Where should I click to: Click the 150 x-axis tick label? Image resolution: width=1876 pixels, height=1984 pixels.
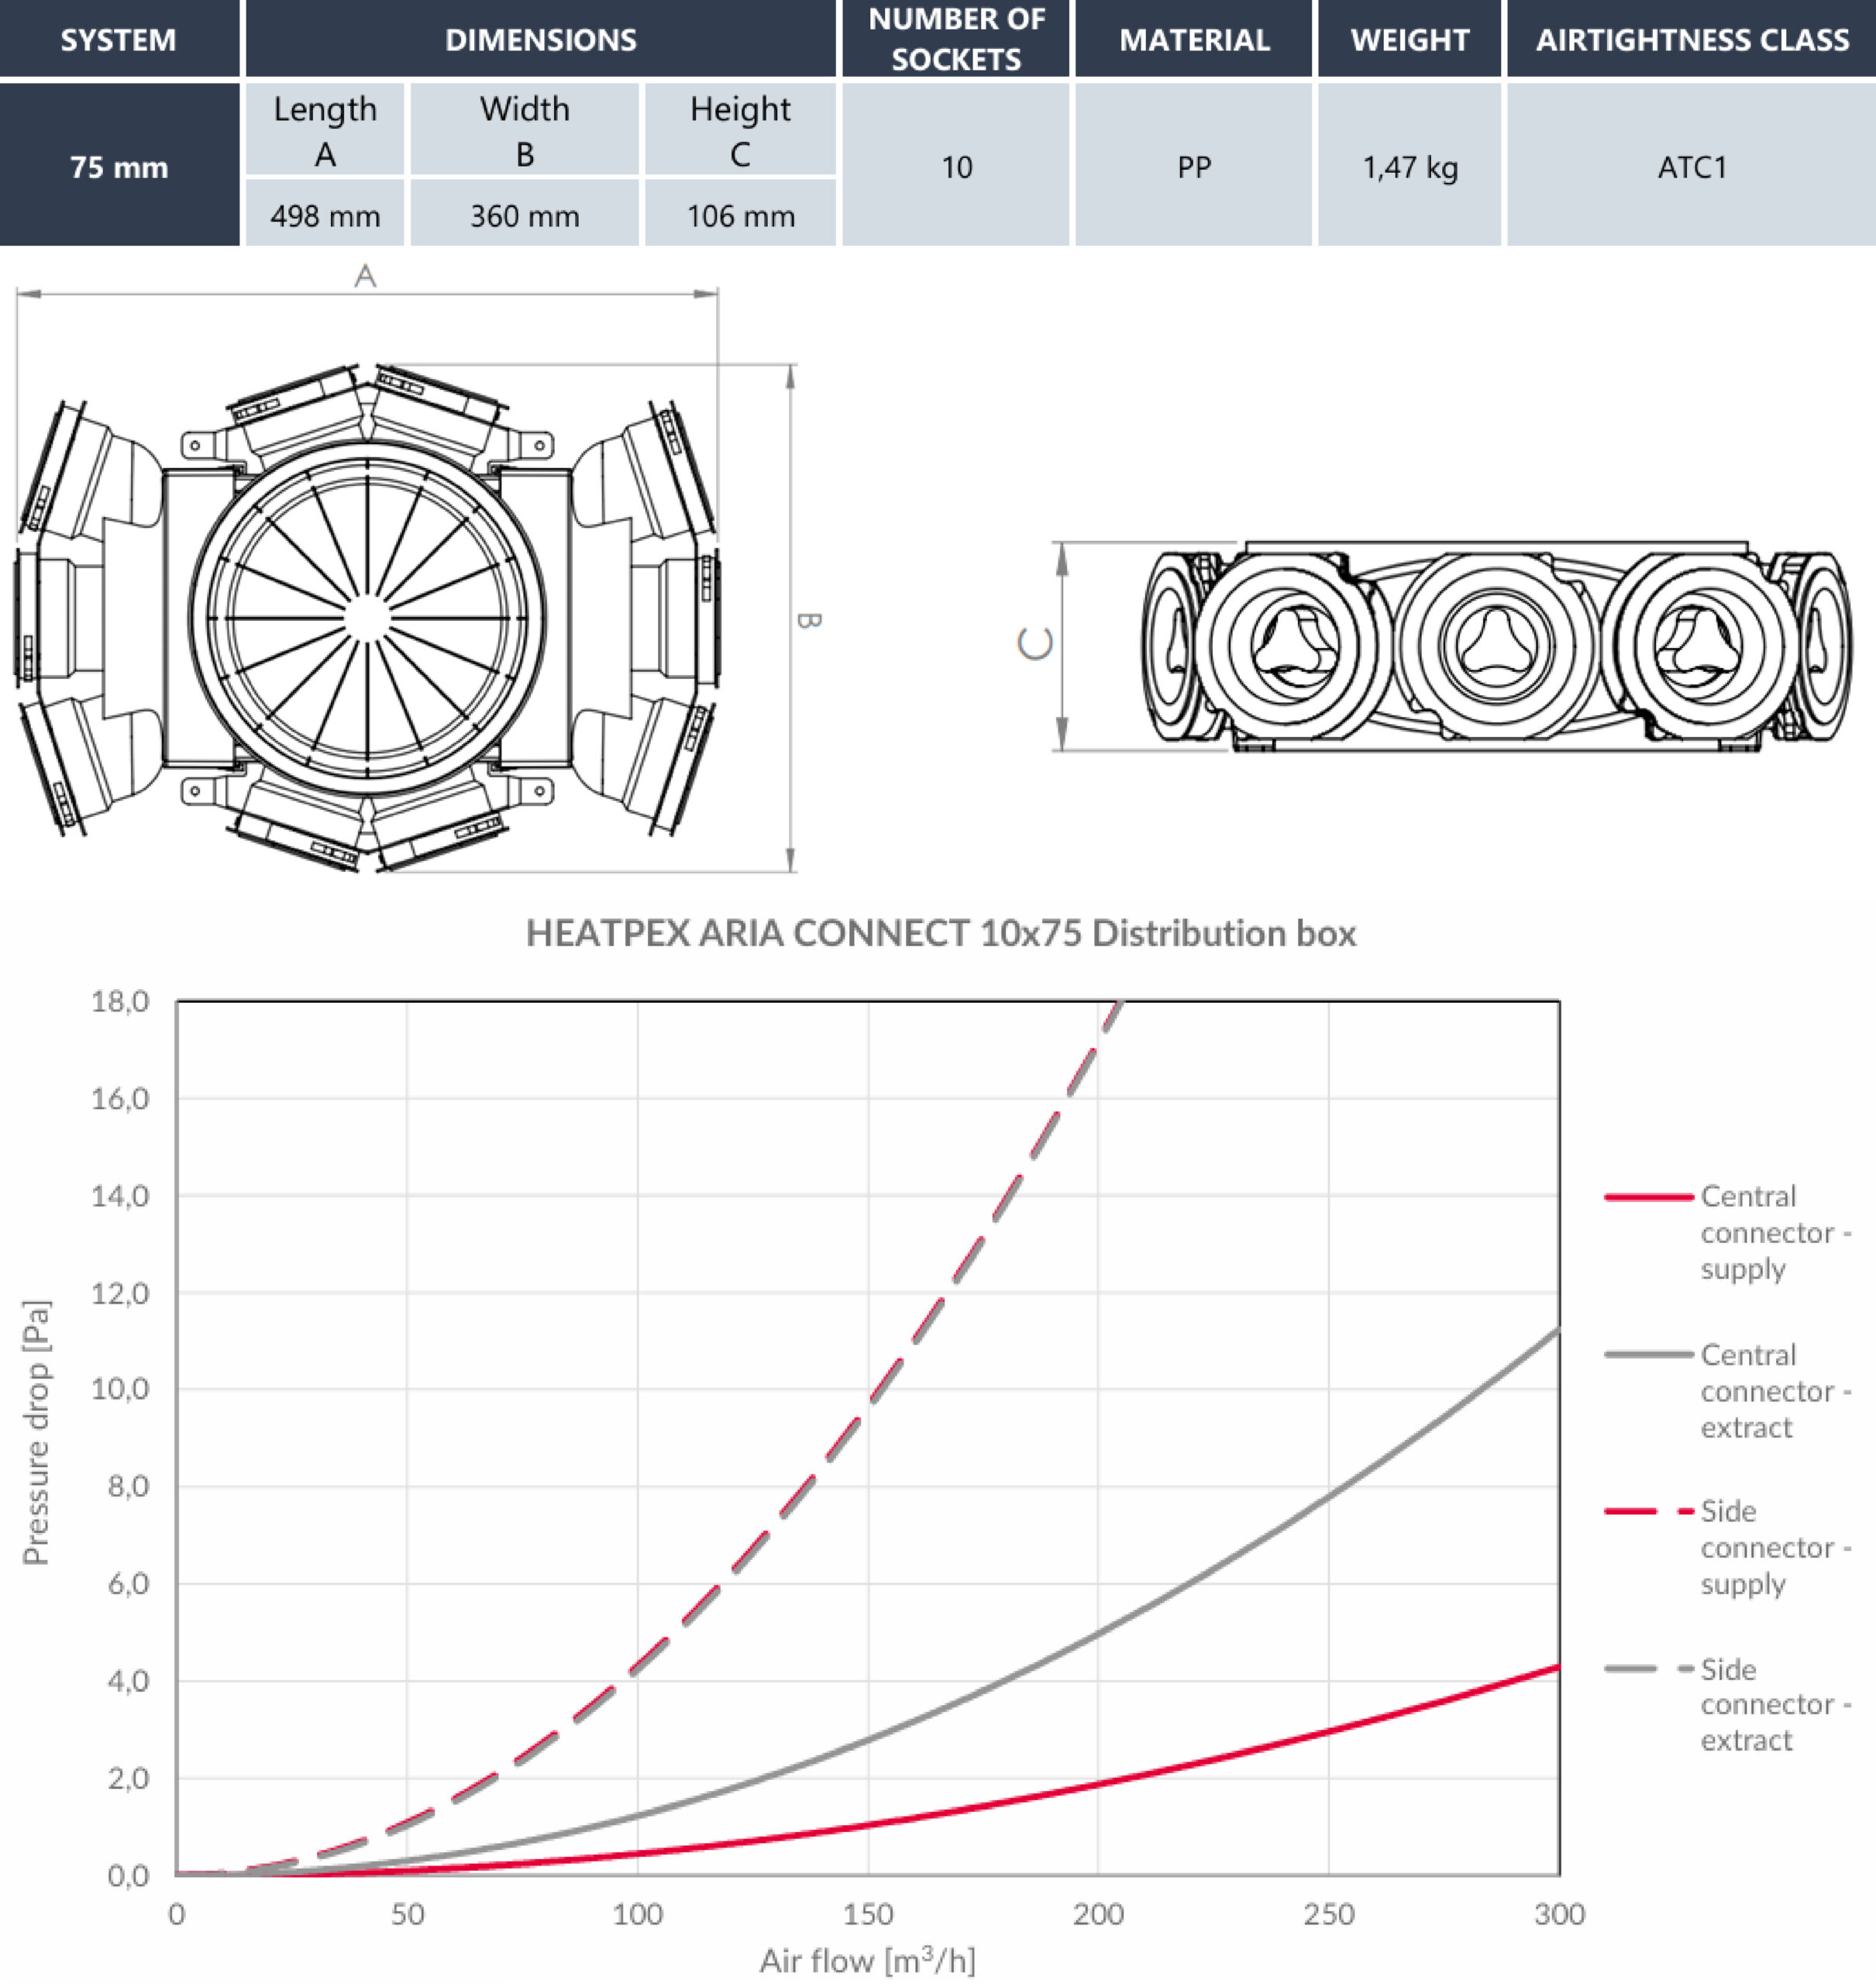tap(867, 1914)
